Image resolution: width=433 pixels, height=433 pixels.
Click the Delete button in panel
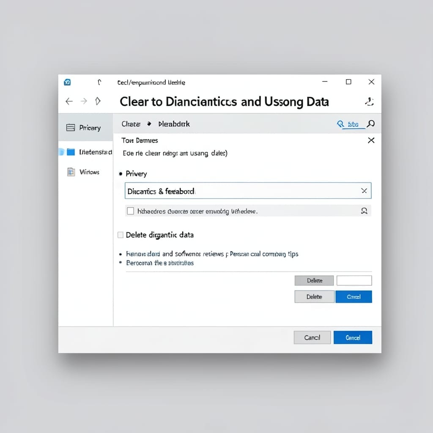[x=314, y=296]
